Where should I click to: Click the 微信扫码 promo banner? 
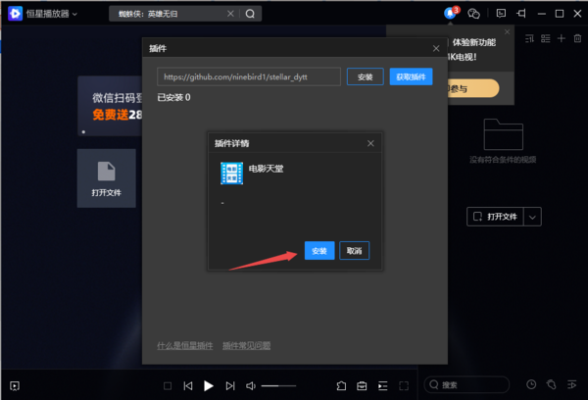(110, 106)
